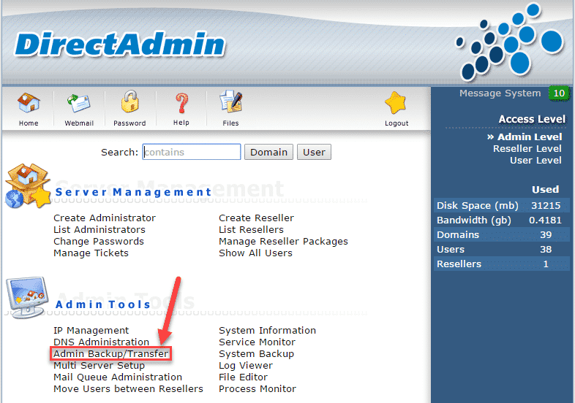This screenshot has width=575, height=403.
Task: Click the Users count 38
Action: tap(546, 250)
